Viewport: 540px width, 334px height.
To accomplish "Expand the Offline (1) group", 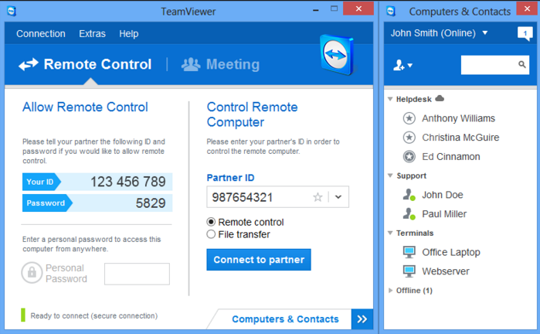I will pyautogui.click(x=390, y=290).
